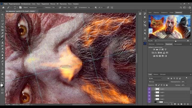The width and height of the screenshot is (192, 108).
Task: Add a layer mask
Action: pos(175,104)
